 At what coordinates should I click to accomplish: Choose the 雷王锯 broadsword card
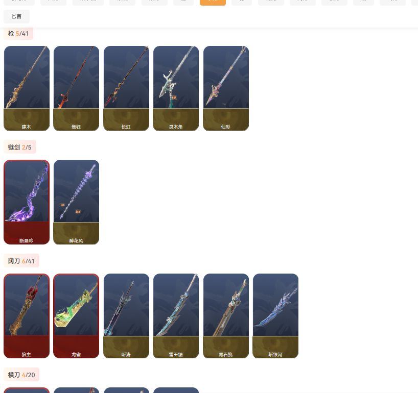[176, 316]
